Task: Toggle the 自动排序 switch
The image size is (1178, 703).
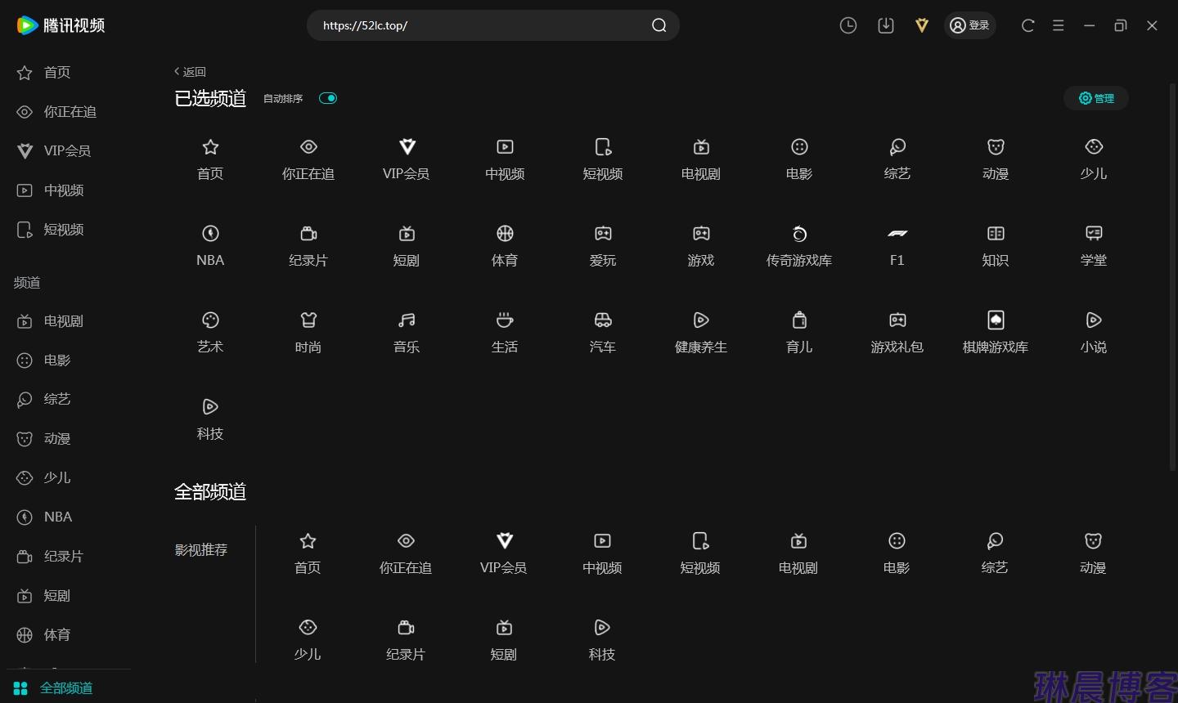Action: tap(328, 98)
